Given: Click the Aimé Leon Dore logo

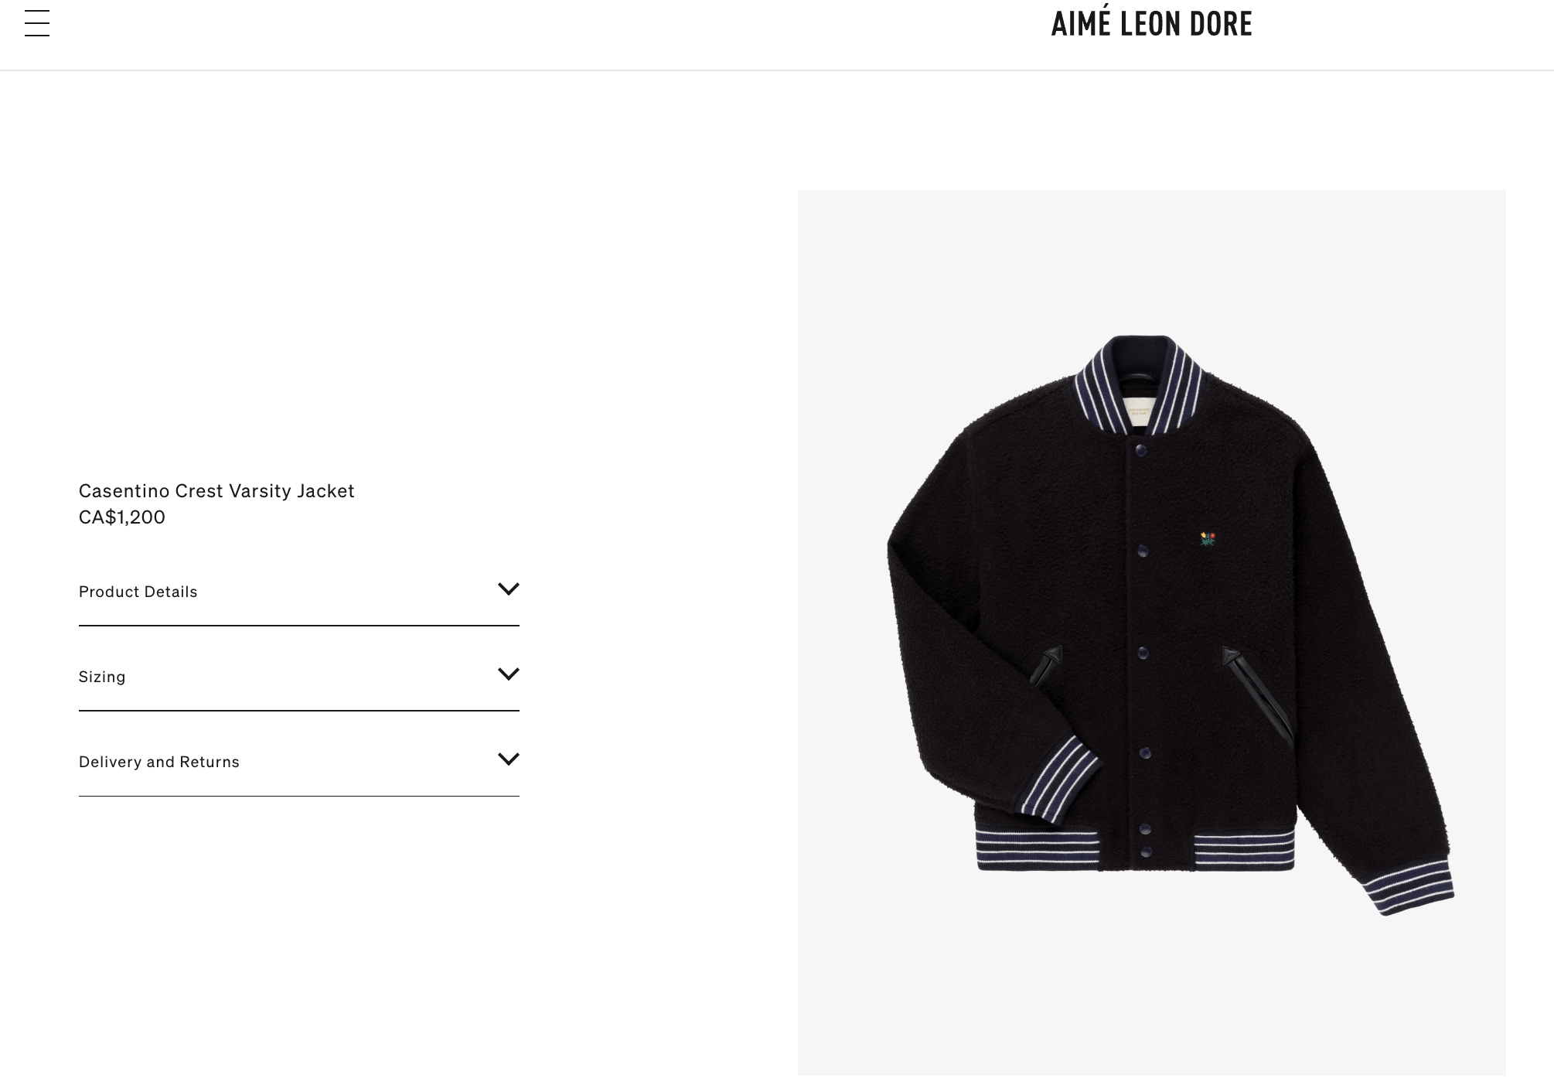Looking at the screenshot, I should click(1151, 22).
